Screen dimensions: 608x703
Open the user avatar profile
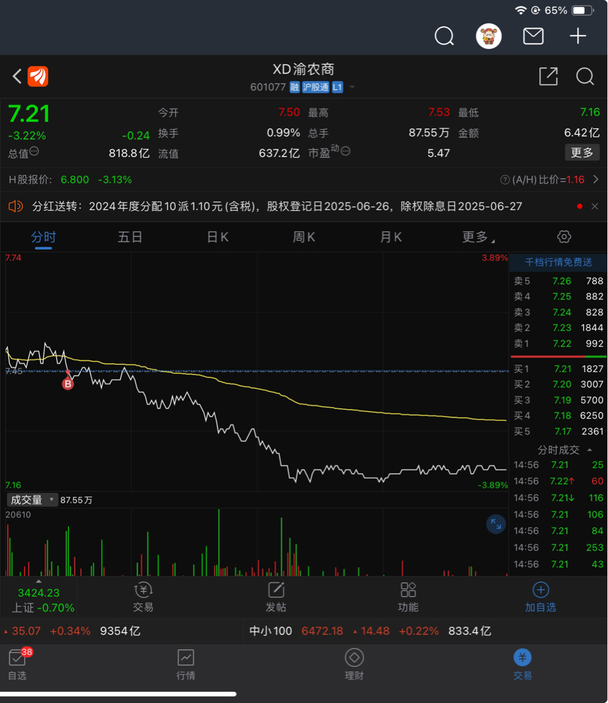coord(488,36)
